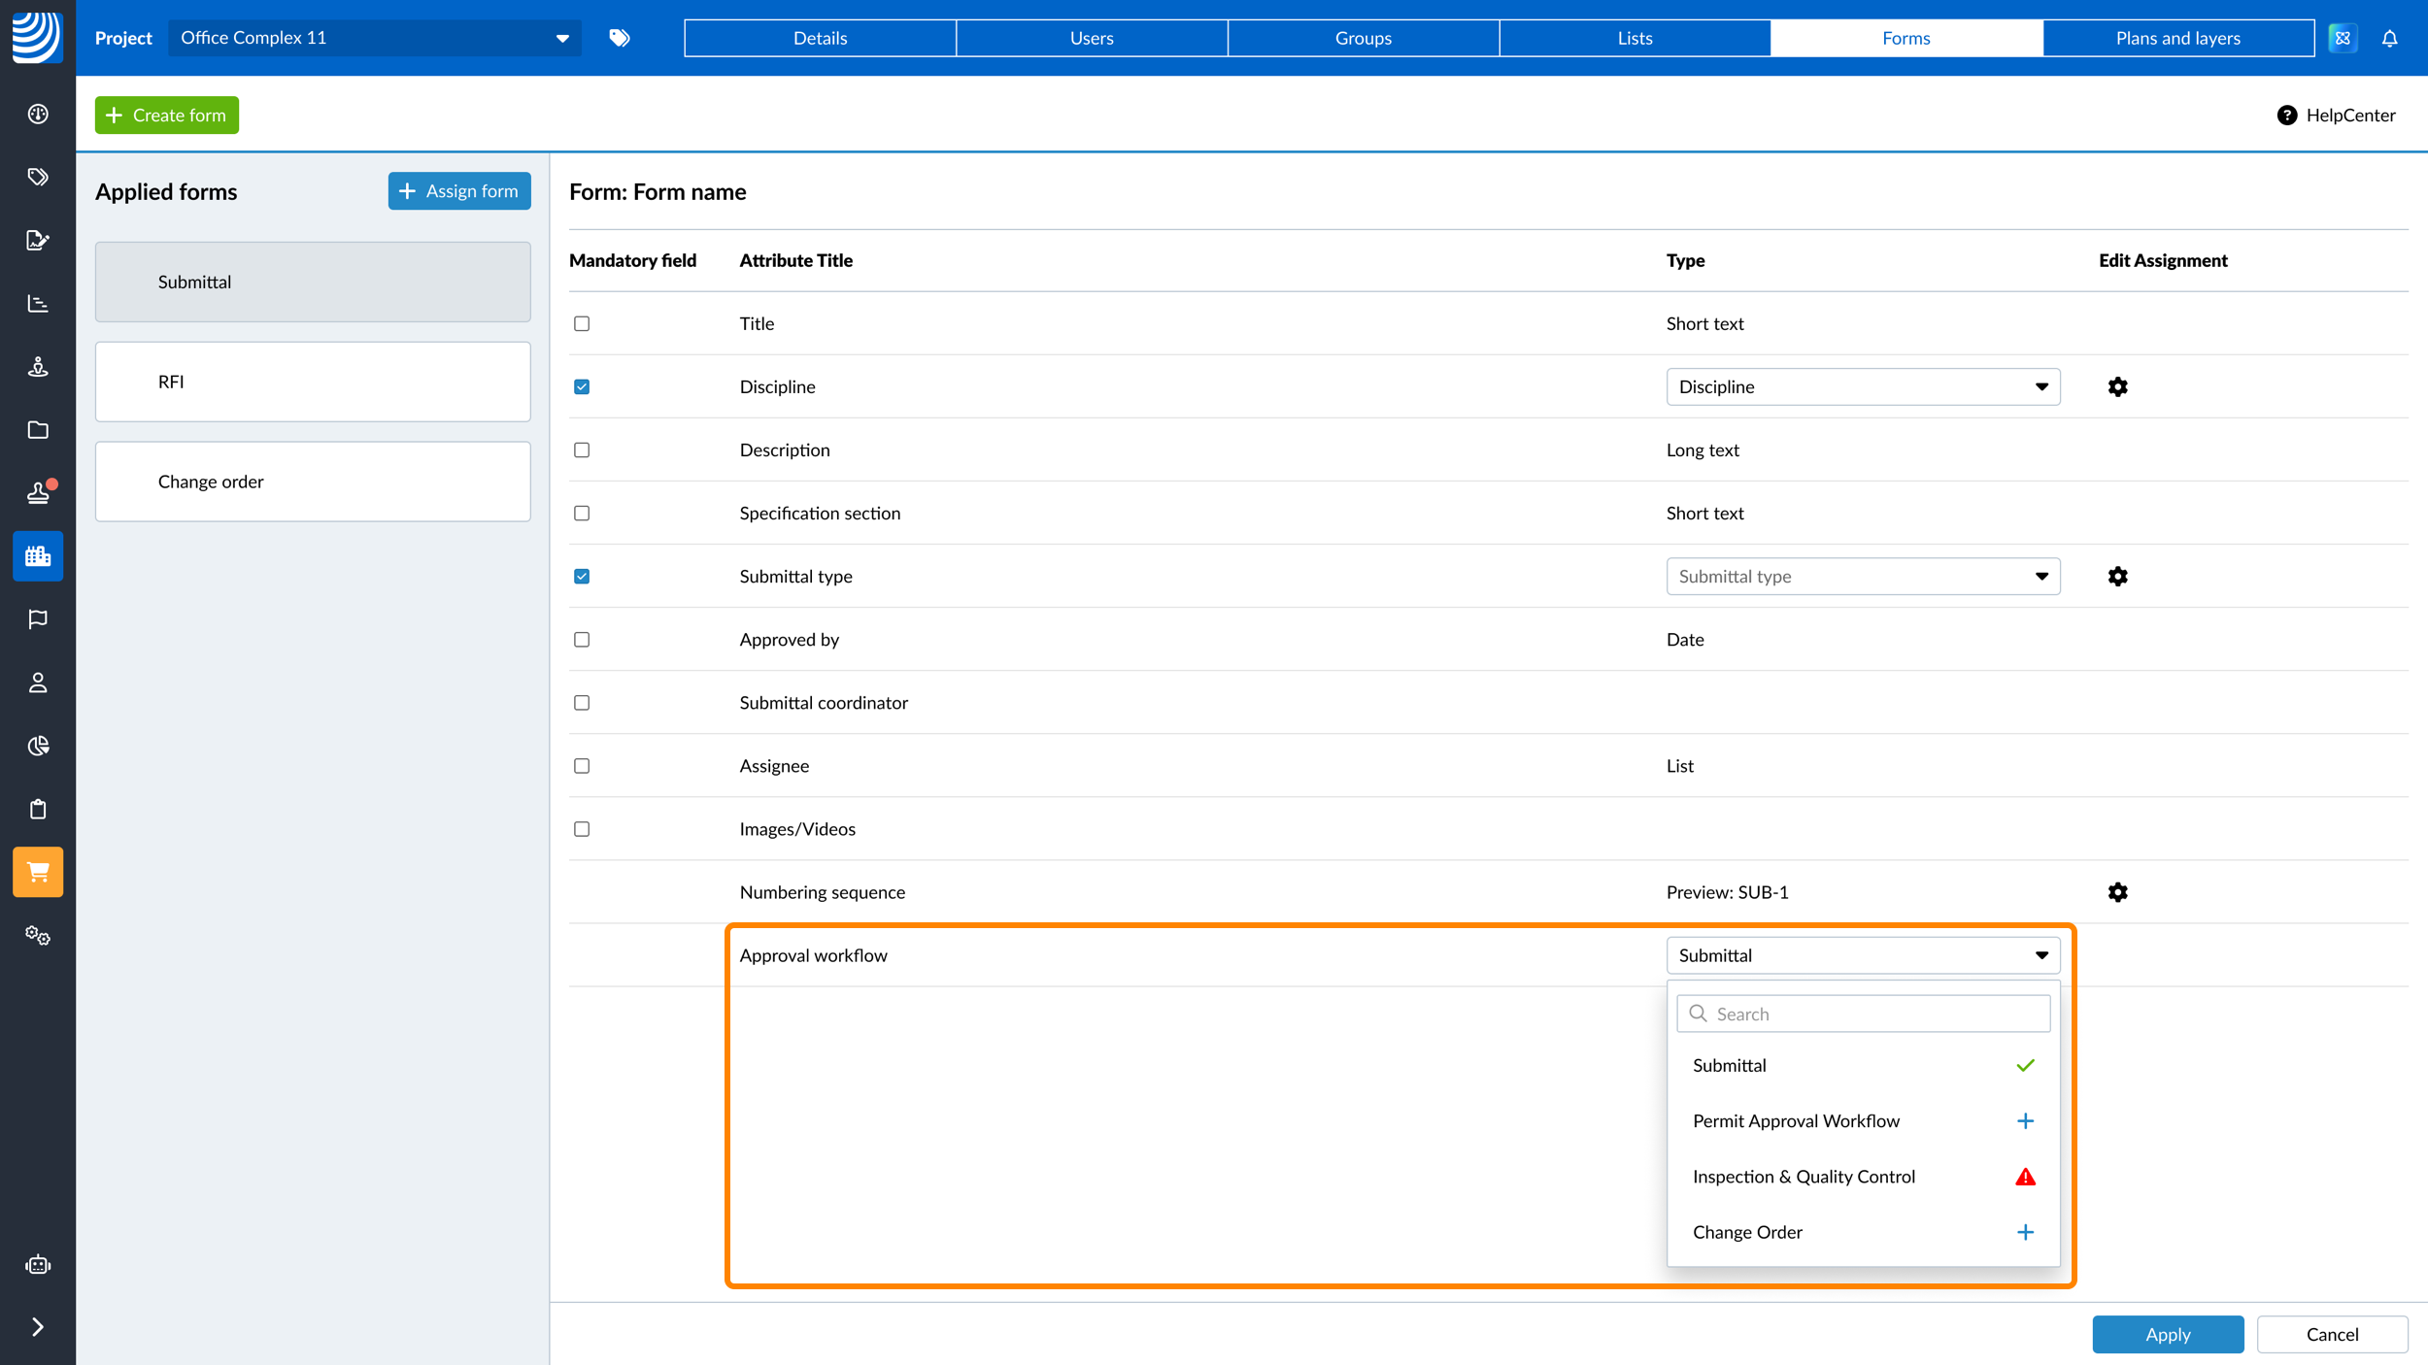Open the Office Complex 11 project dropdown
Screen dimensions: 2428x1365
click(374, 38)
